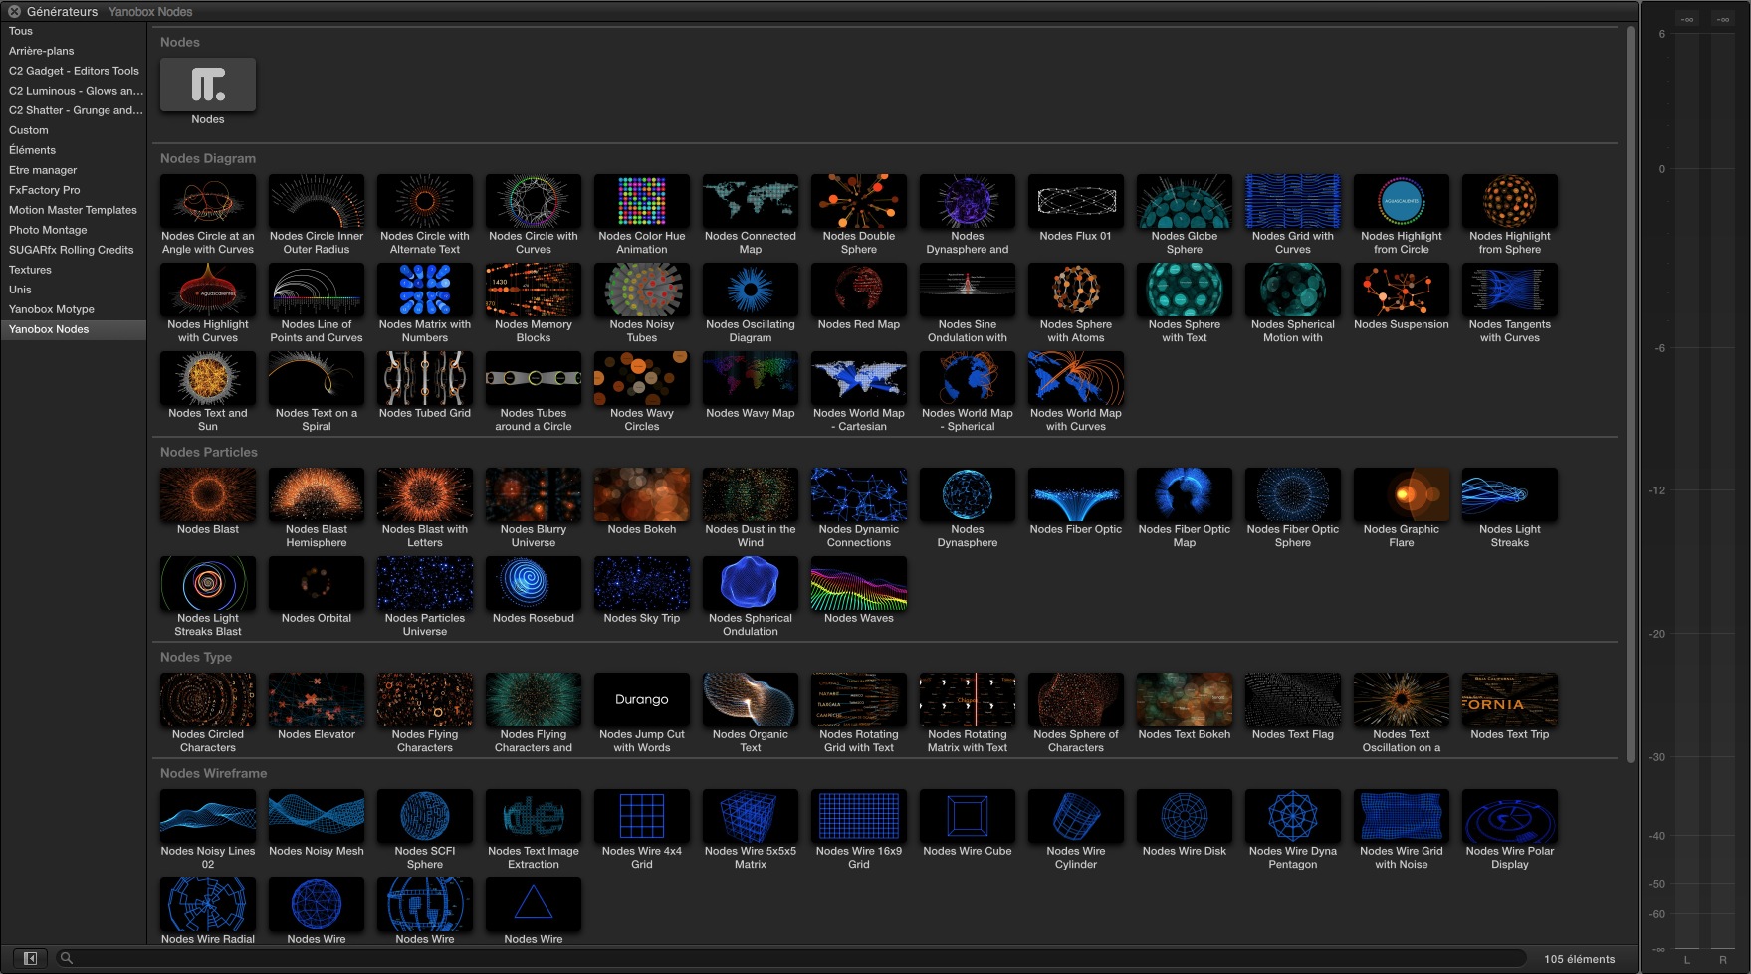
Task: Open the Nodes Jump Cut with Words generator
Action: [x=641, y=699]
